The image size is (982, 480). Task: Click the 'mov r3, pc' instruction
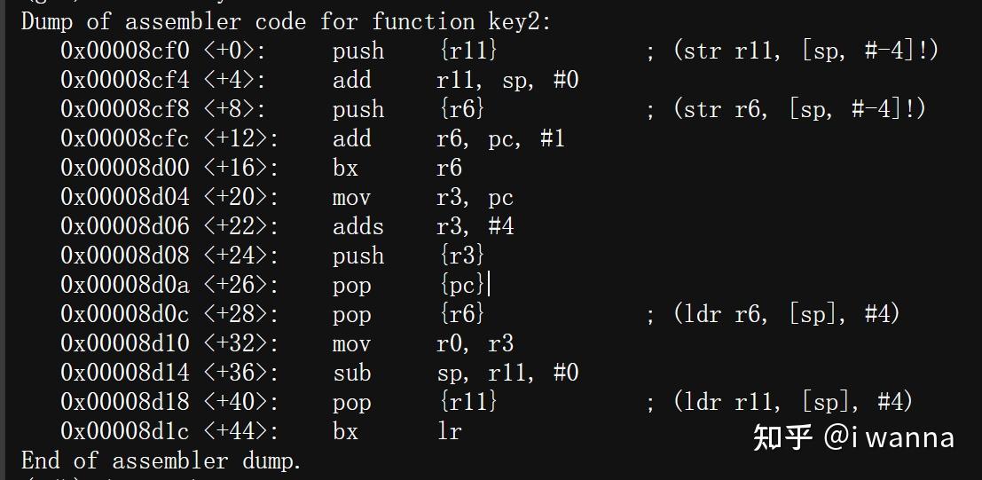[x=422, y=197]
